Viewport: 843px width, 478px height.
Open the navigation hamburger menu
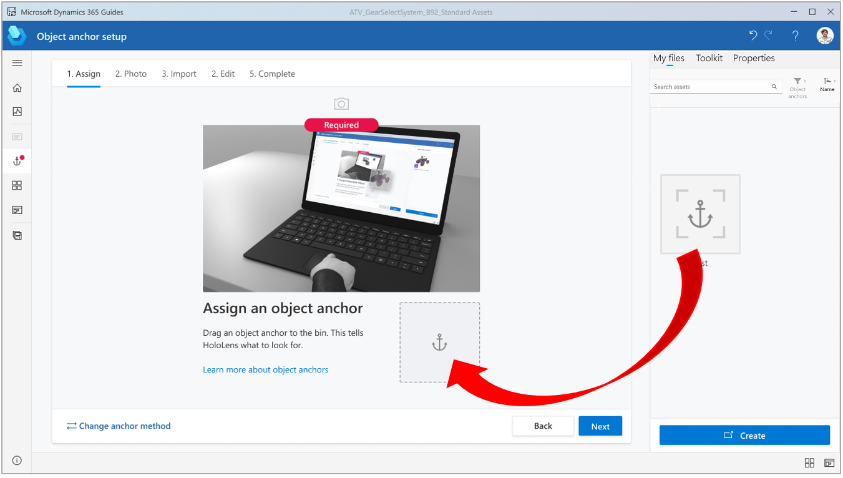[x=17, y=62]
